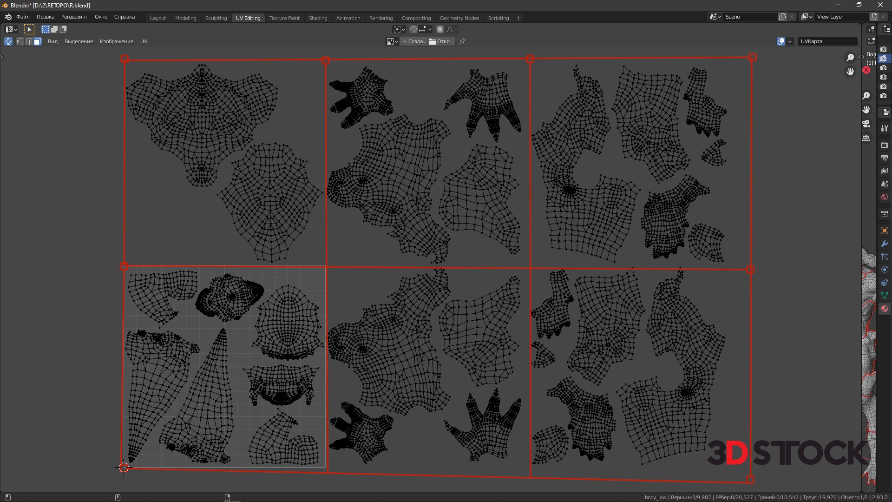Open Tool settings properties tab

pyautogui.click(x=884, y=128)
